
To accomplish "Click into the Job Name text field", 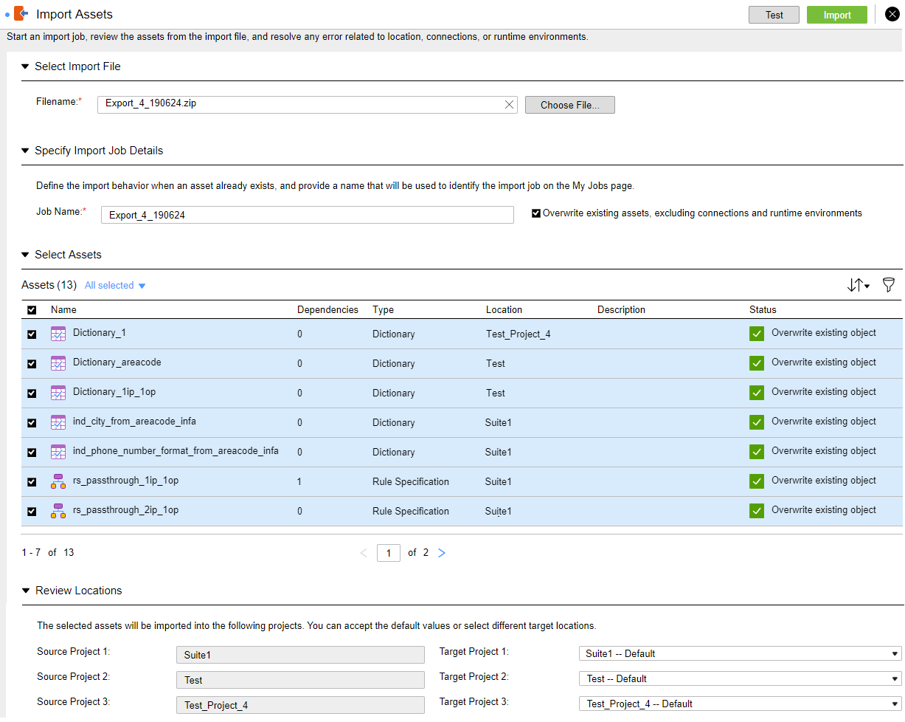I will (x=307, y=215).
